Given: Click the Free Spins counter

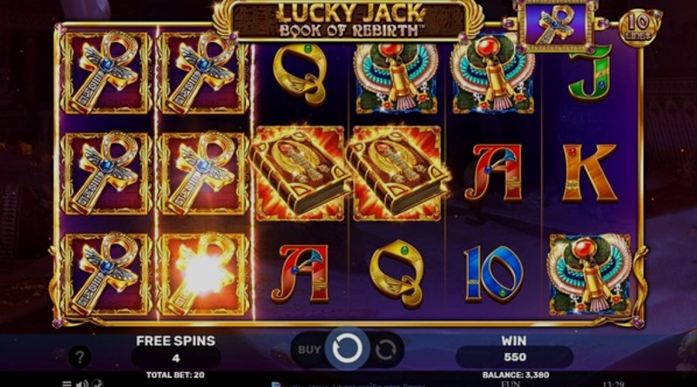Looking at the screenshot, I should tap(176, 350).
